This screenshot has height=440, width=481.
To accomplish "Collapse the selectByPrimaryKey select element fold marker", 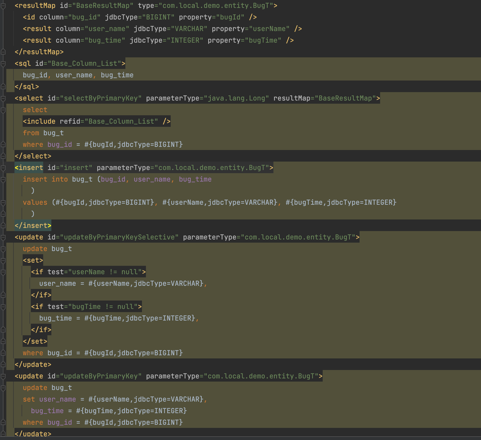I will (x=3, y=98).
